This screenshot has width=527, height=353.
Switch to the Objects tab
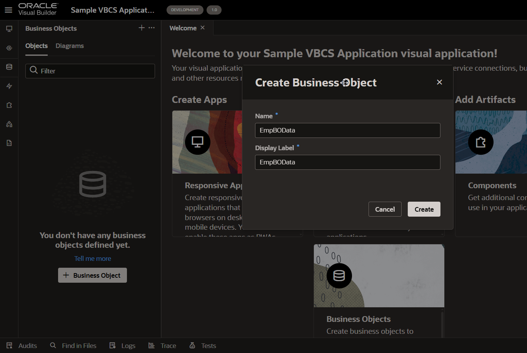click(37, 46)
